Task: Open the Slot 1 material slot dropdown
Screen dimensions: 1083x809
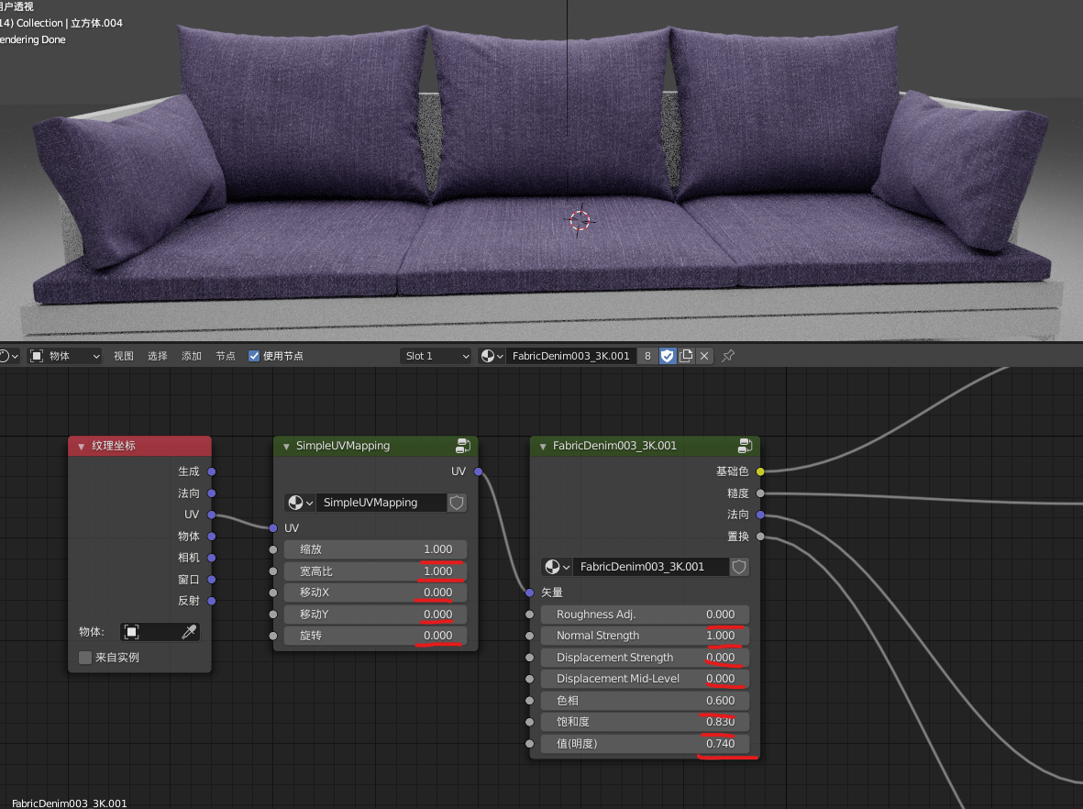Action: [x=437, y=356]
